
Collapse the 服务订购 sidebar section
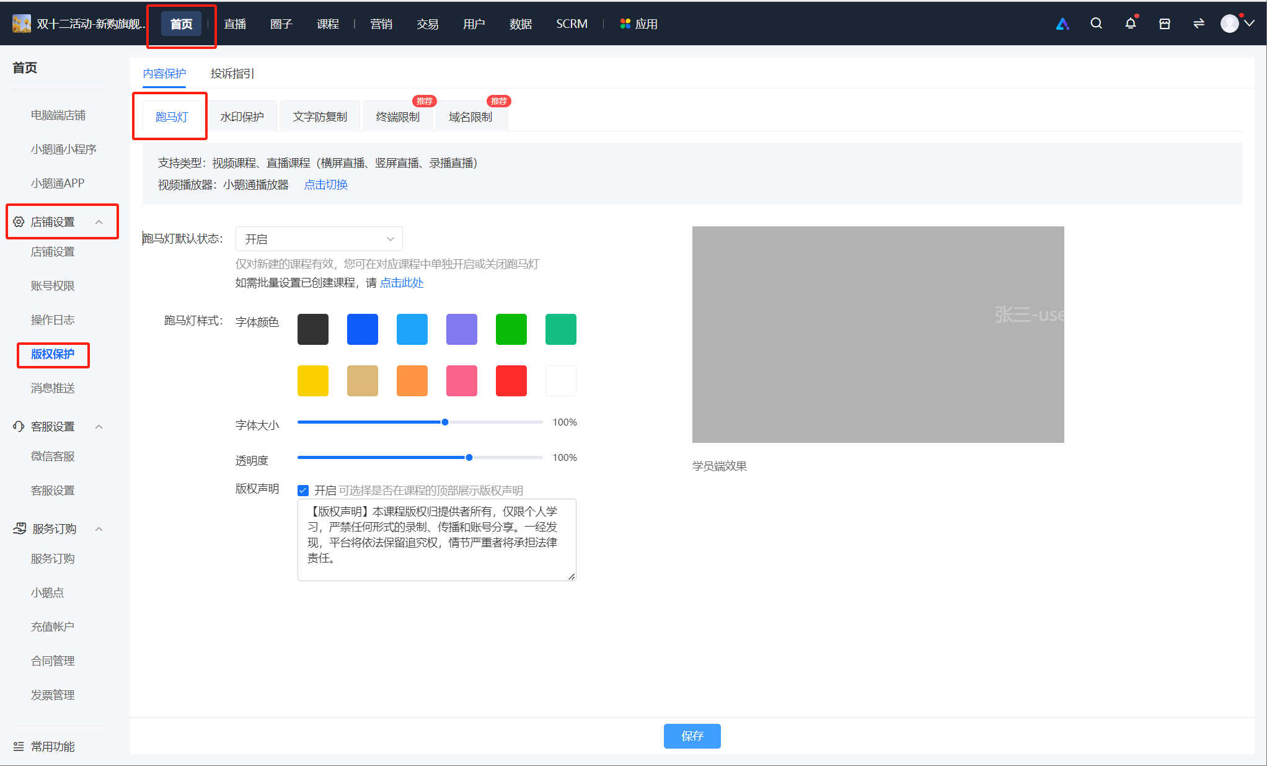point(99,529)
